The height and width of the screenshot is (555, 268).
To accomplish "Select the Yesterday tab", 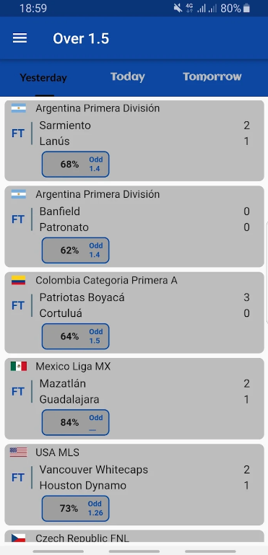I will (x=43, y=77).
